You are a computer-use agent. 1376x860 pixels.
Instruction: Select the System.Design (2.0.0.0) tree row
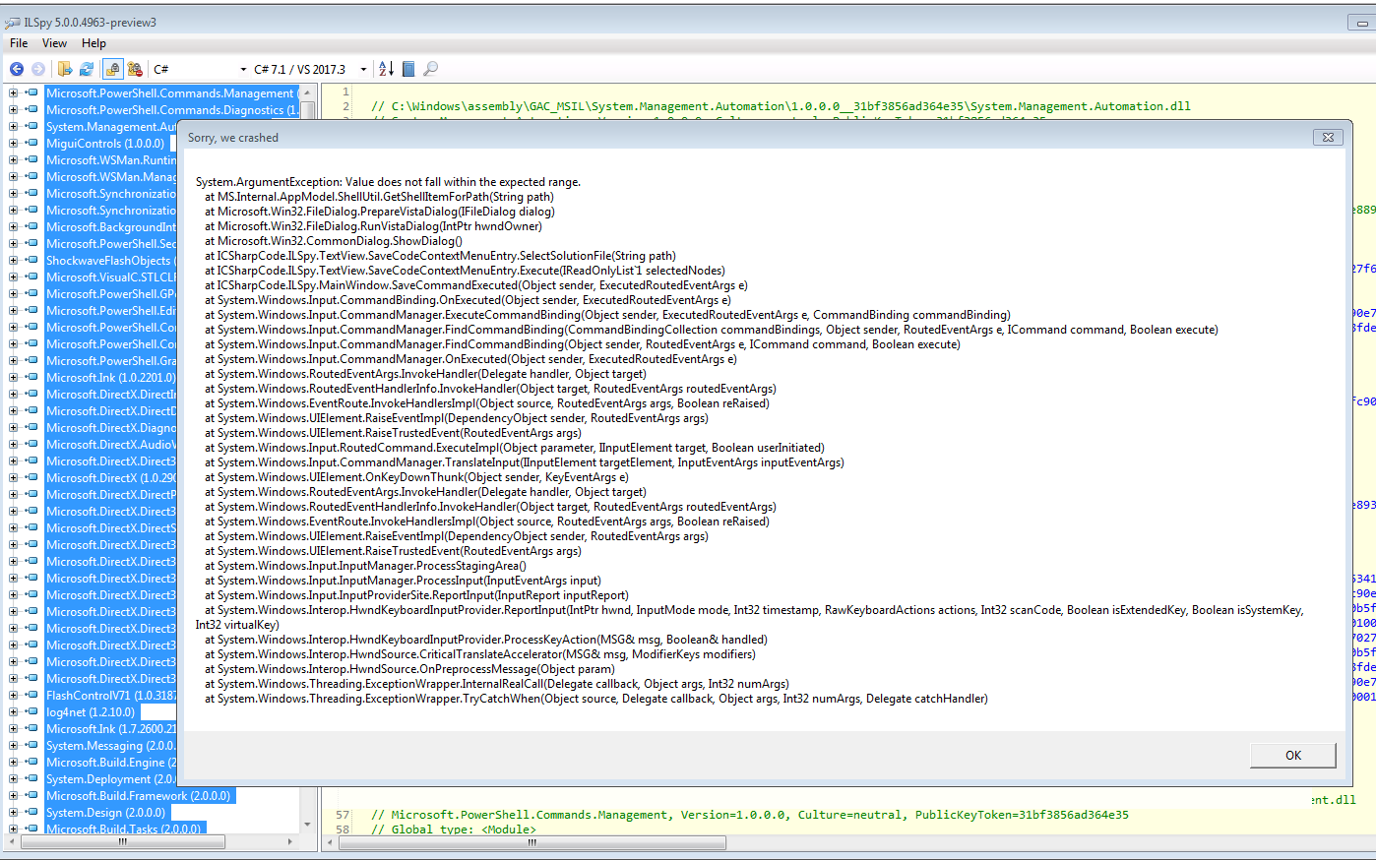coord(106,813)
